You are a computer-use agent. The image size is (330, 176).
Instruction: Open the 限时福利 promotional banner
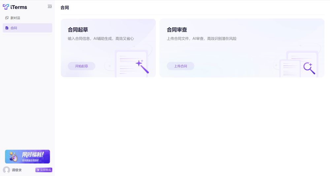click(27, 157)
